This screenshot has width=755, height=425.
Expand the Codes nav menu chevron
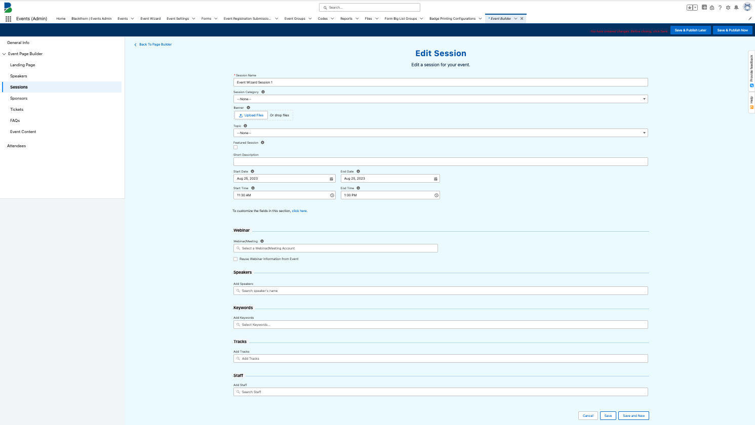pos(332,19)
